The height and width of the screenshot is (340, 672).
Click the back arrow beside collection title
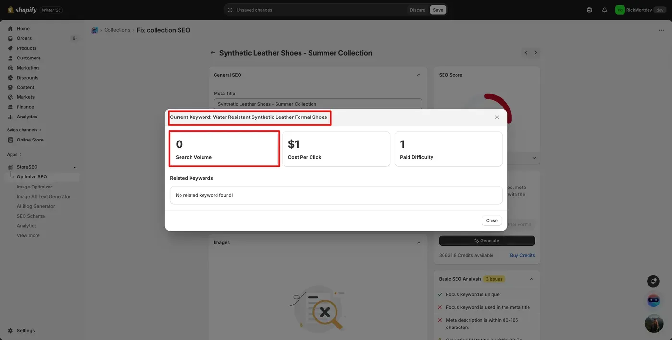(213, 53)
